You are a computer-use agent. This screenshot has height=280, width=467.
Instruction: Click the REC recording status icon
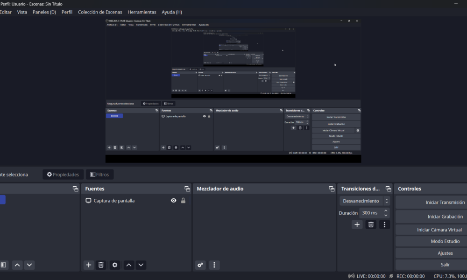[x=391, y=276]
